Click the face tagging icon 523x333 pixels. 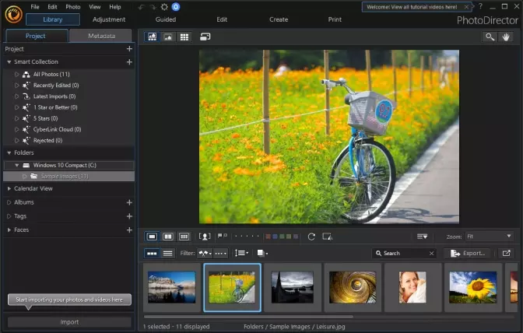[x=205, y=237]
